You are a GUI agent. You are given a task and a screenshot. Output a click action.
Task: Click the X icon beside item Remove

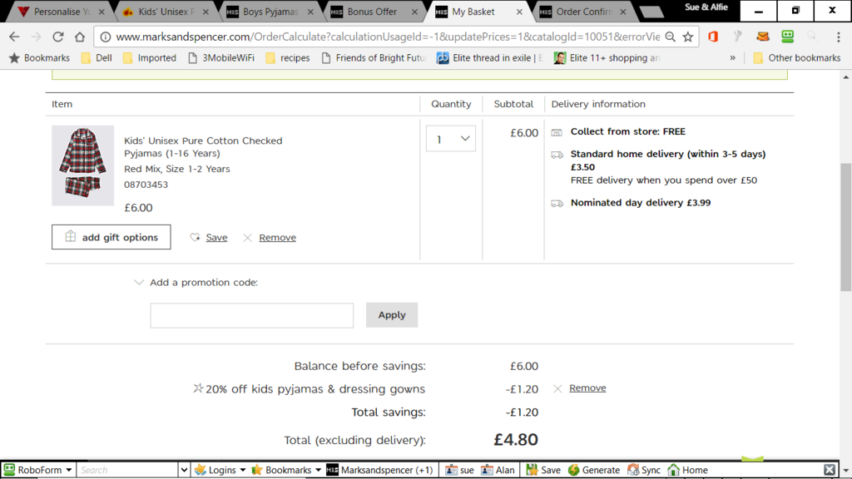pos(248,238)
